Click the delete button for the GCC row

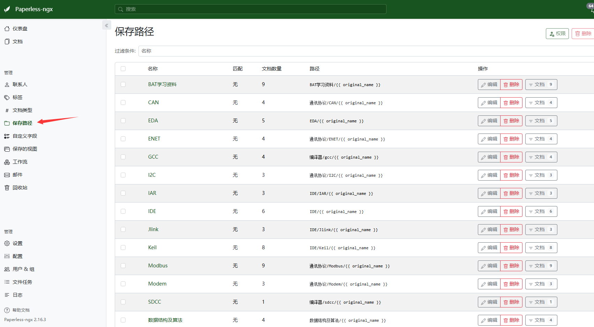[x=511, y=157]
